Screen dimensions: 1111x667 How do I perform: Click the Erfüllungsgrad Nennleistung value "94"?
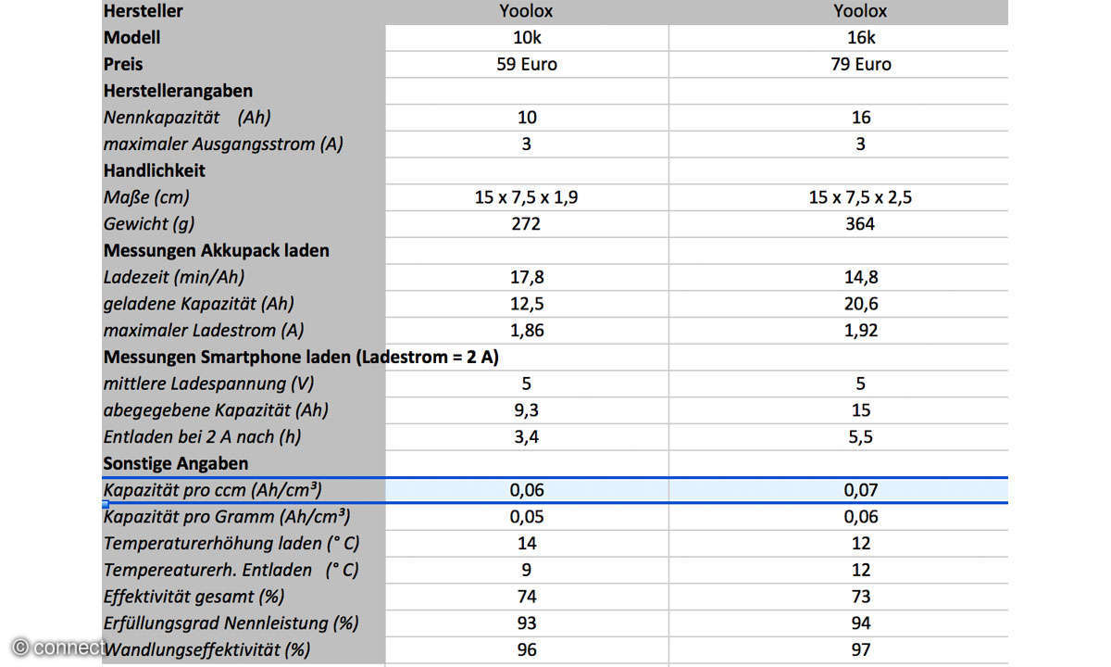point(860,623)
